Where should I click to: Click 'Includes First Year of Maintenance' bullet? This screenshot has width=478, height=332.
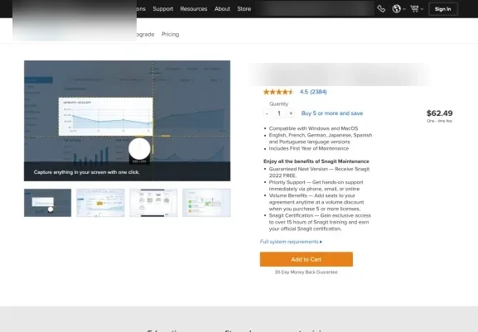click(x=308, y=148)
